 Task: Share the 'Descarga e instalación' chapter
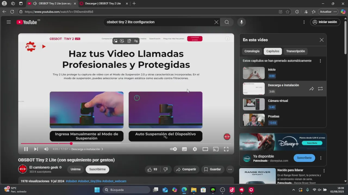click(312, 89)
